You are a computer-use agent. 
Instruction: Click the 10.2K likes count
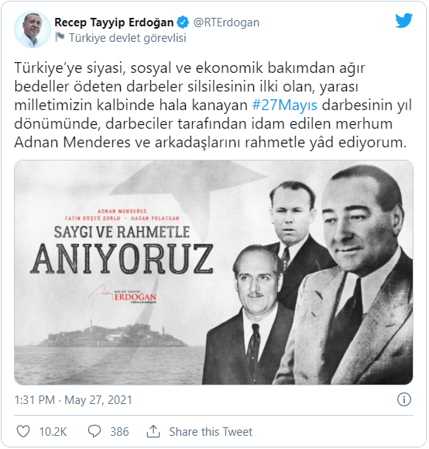[53, 431]
